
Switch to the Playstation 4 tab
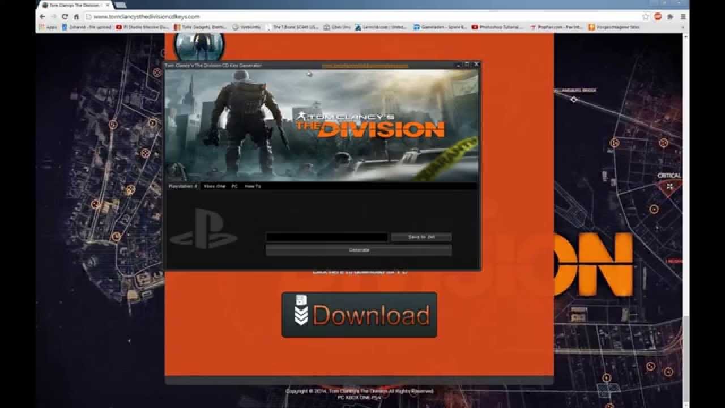coord(182,186)
